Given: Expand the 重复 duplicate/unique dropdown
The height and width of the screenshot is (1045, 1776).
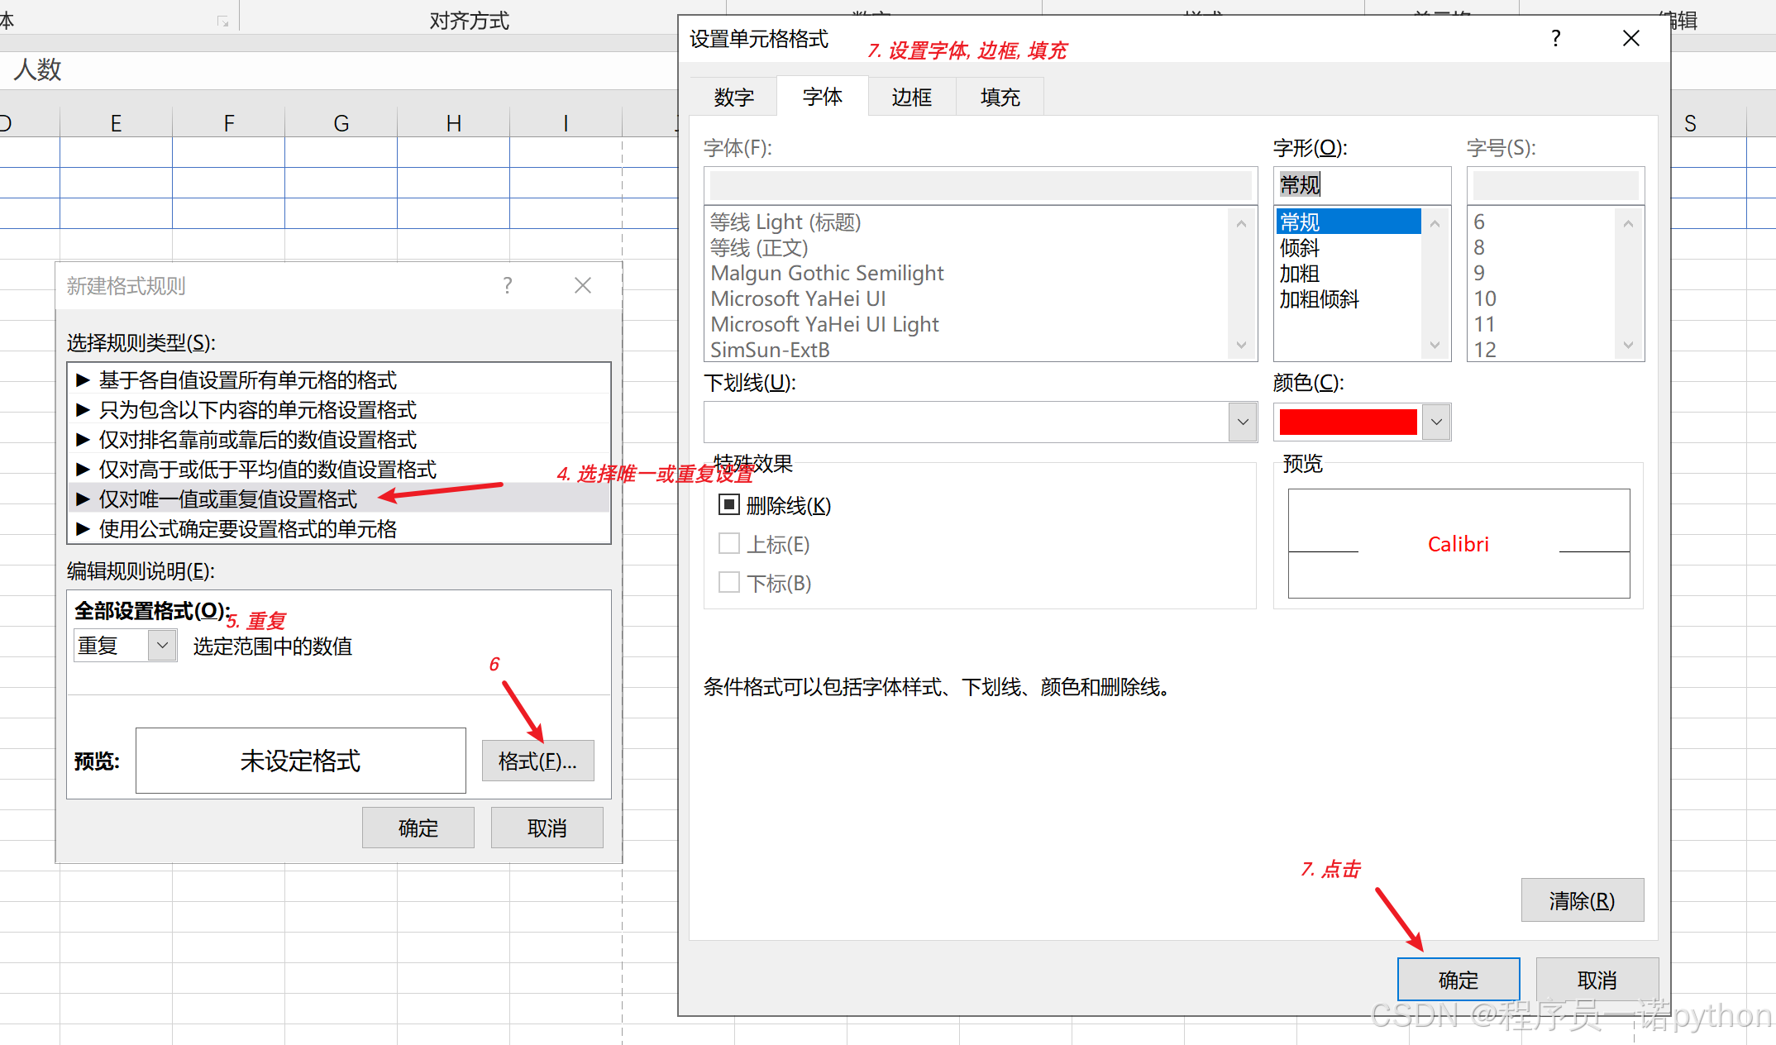Looking at the screenshot, I should [x=162, y=645].
